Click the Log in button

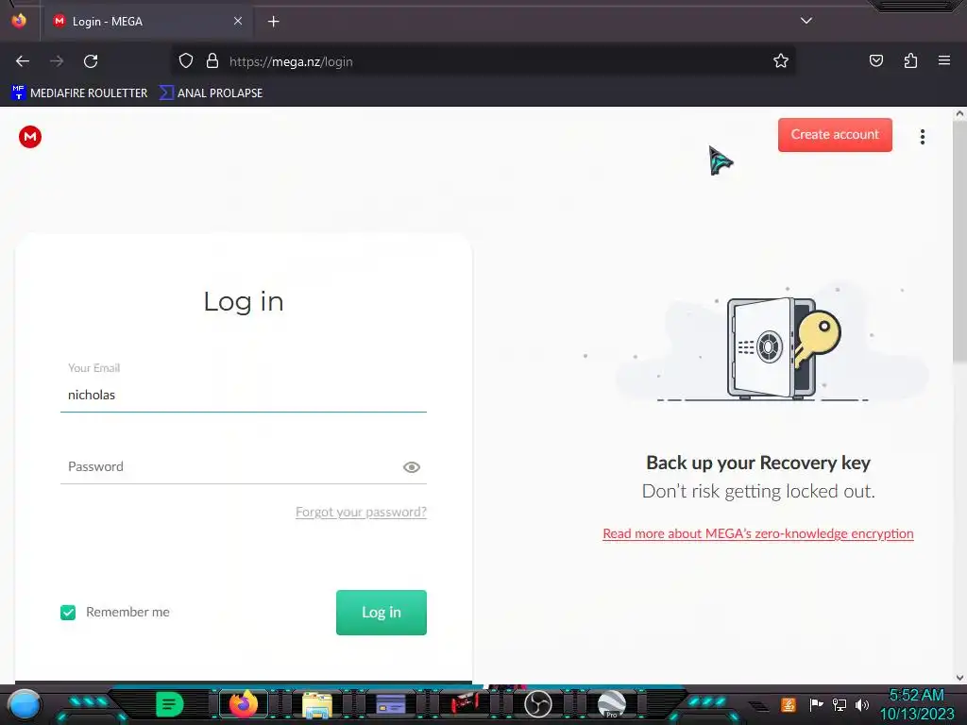pos(382,612)
